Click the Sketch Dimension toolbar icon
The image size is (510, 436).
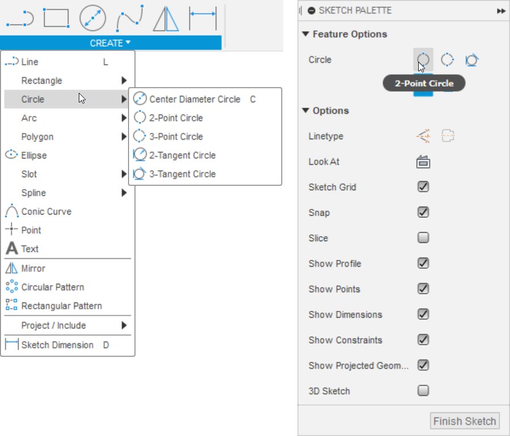203,19
